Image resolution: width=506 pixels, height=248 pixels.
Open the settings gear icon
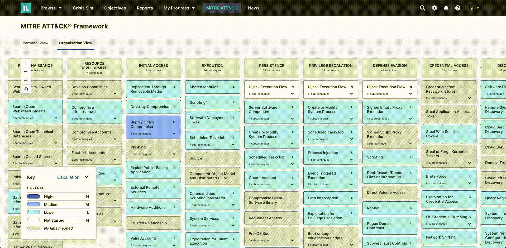click(x=434, y=8)
